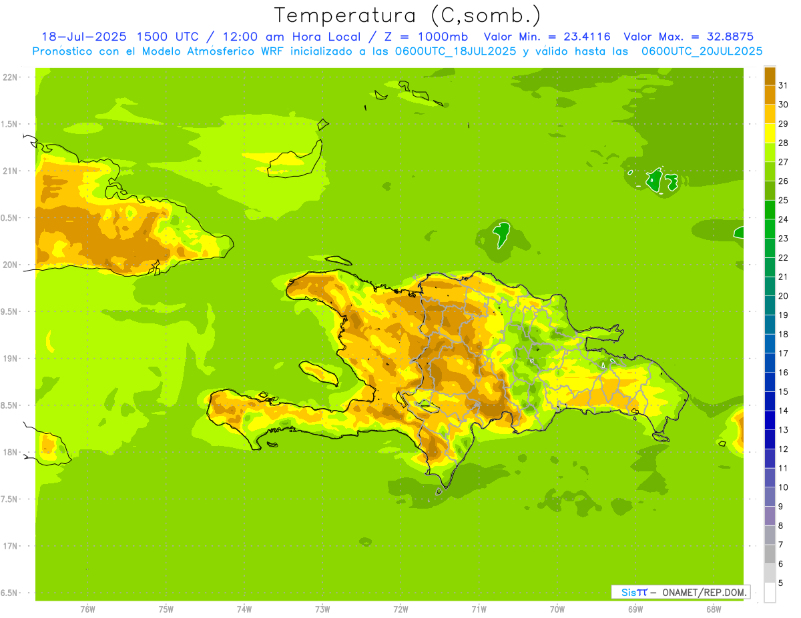The width and height of the screenshot is (801, 618).
Task: Pick the teal swatch between 19 and 20
Action: pyautogui.click(x=770, y=305)
